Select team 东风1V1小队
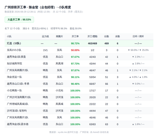Screen dimensions: 158x139 tap(14, 50)
